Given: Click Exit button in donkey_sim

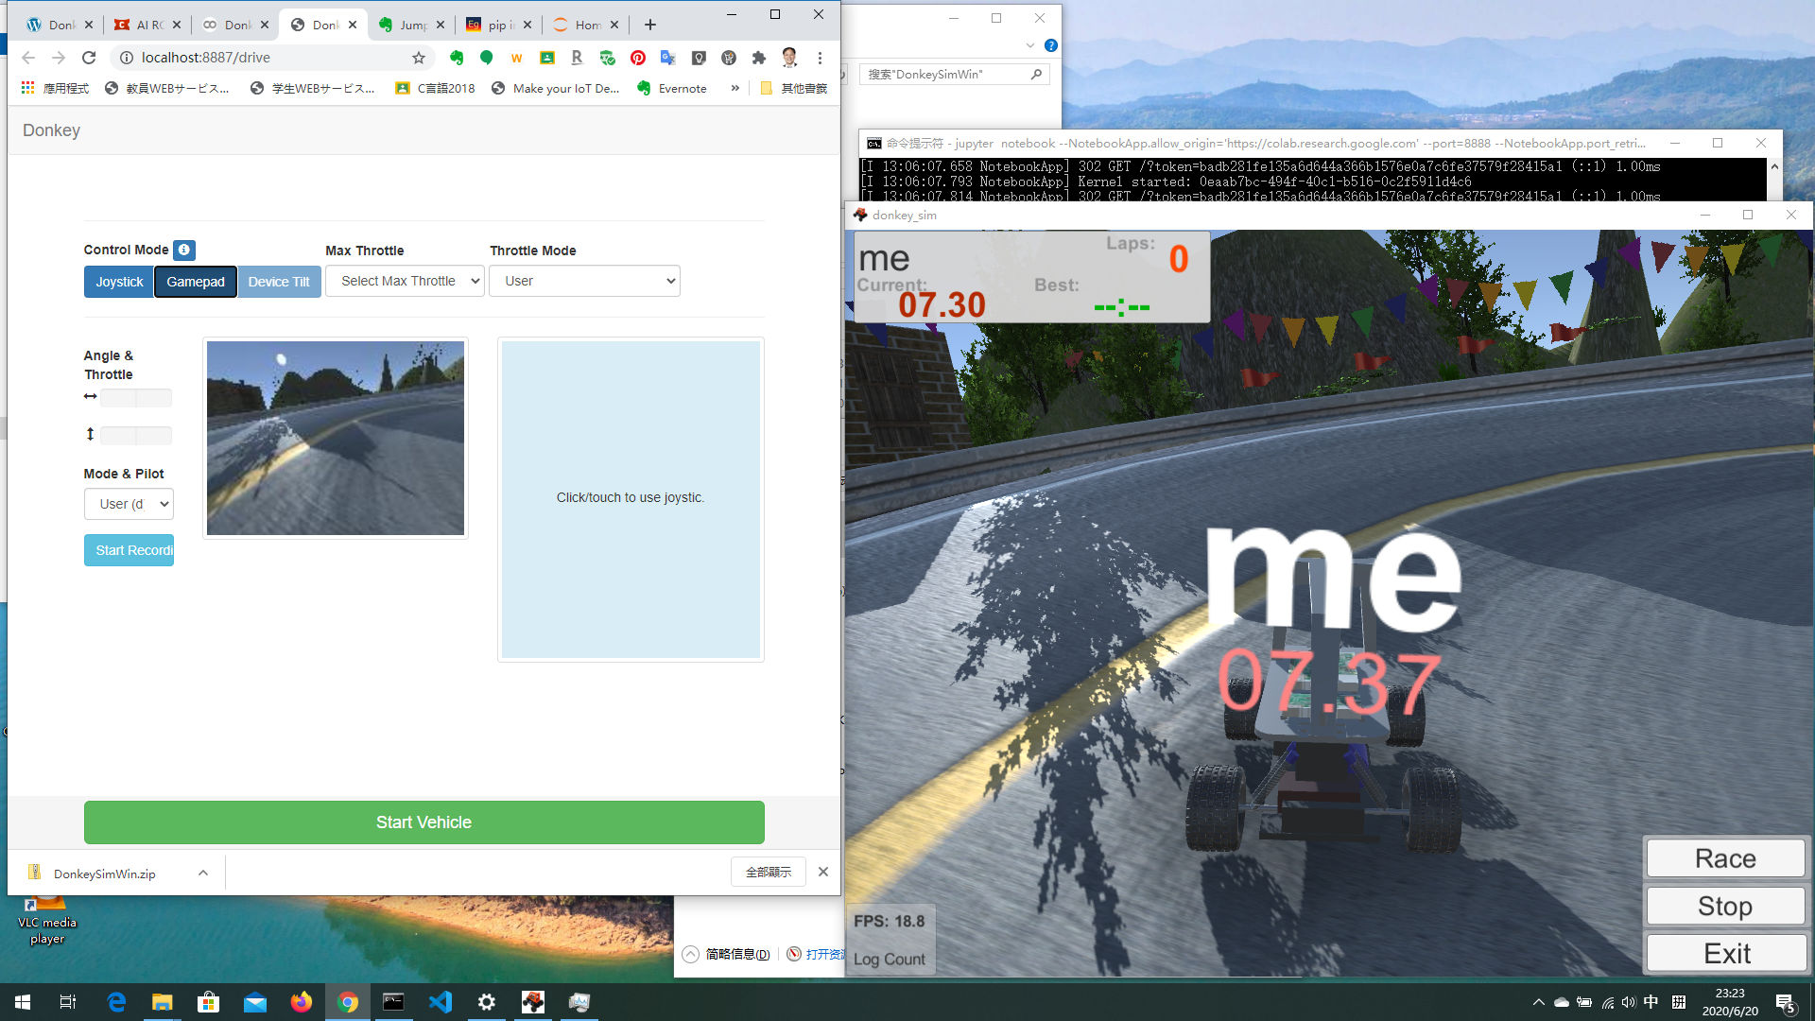Looking at the screenshot, I should point(1725,953).
